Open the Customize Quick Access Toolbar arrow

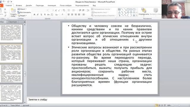11,2
